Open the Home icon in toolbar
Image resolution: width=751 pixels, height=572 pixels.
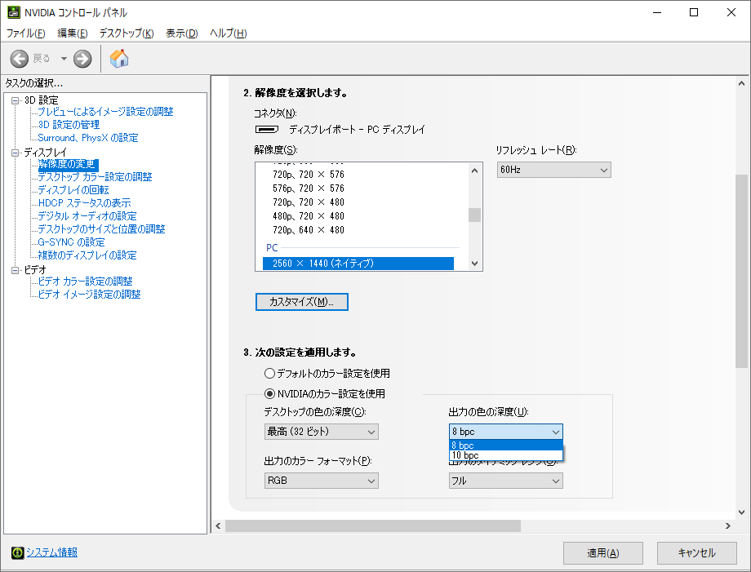click(x=119, y=59)
